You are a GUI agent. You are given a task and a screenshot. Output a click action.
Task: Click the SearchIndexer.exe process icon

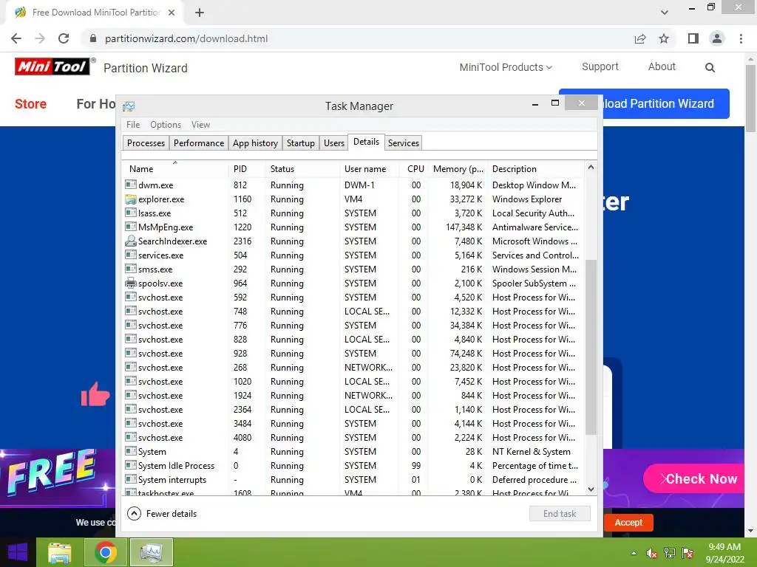point(130,241)
